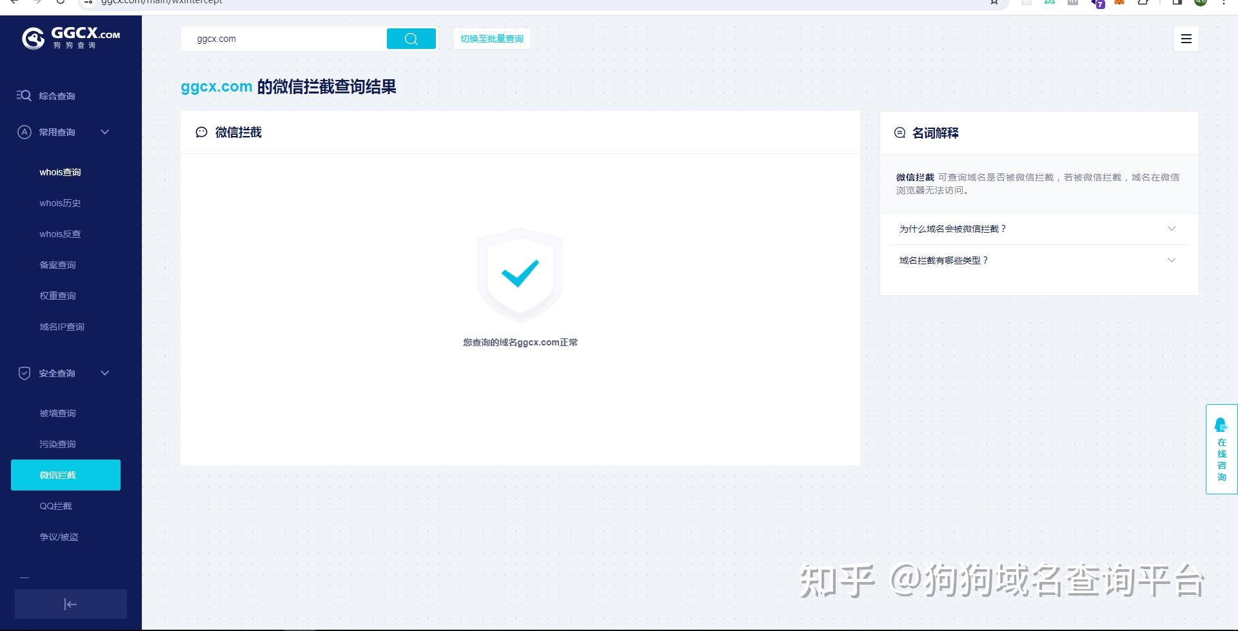Open QQ拦截 in sidebar

click(55, 506)
